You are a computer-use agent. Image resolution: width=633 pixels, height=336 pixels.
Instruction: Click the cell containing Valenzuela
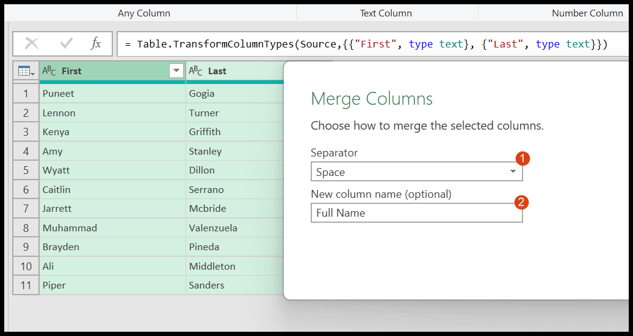click(234, 228)
